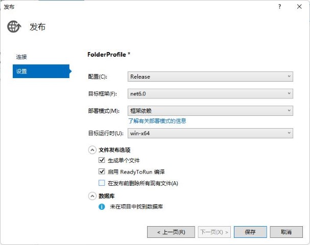This screenshot has width=310, height=245.
Task: Open the 部署模式 框架依赖 dropdown
Action: [210, 111]
